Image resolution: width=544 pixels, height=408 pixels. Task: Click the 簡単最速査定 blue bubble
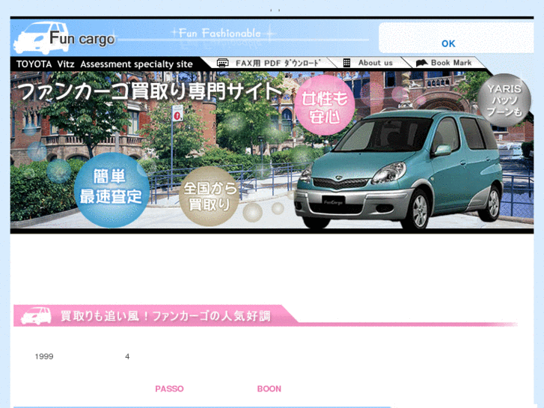pyautogui.click(x=111, y=190)
